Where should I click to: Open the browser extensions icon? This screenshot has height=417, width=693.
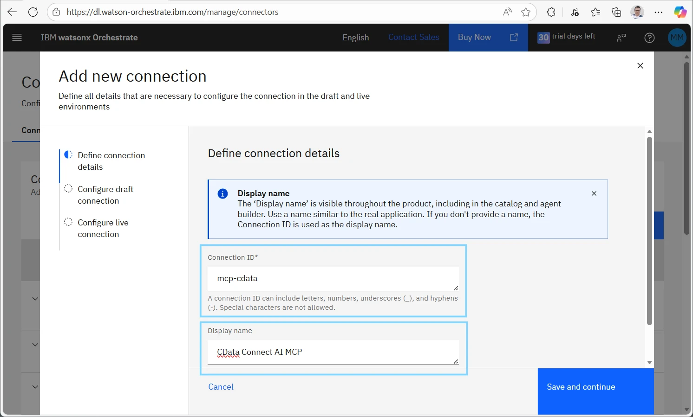click(x=551, y=12)
